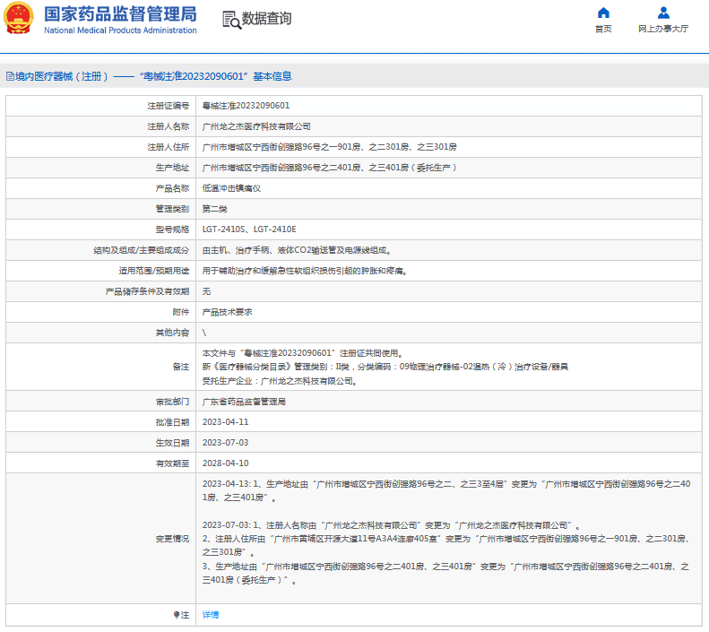Screen dimensions: 709x632
Task: Click the 数据查询 label
Action: point(267,19)
